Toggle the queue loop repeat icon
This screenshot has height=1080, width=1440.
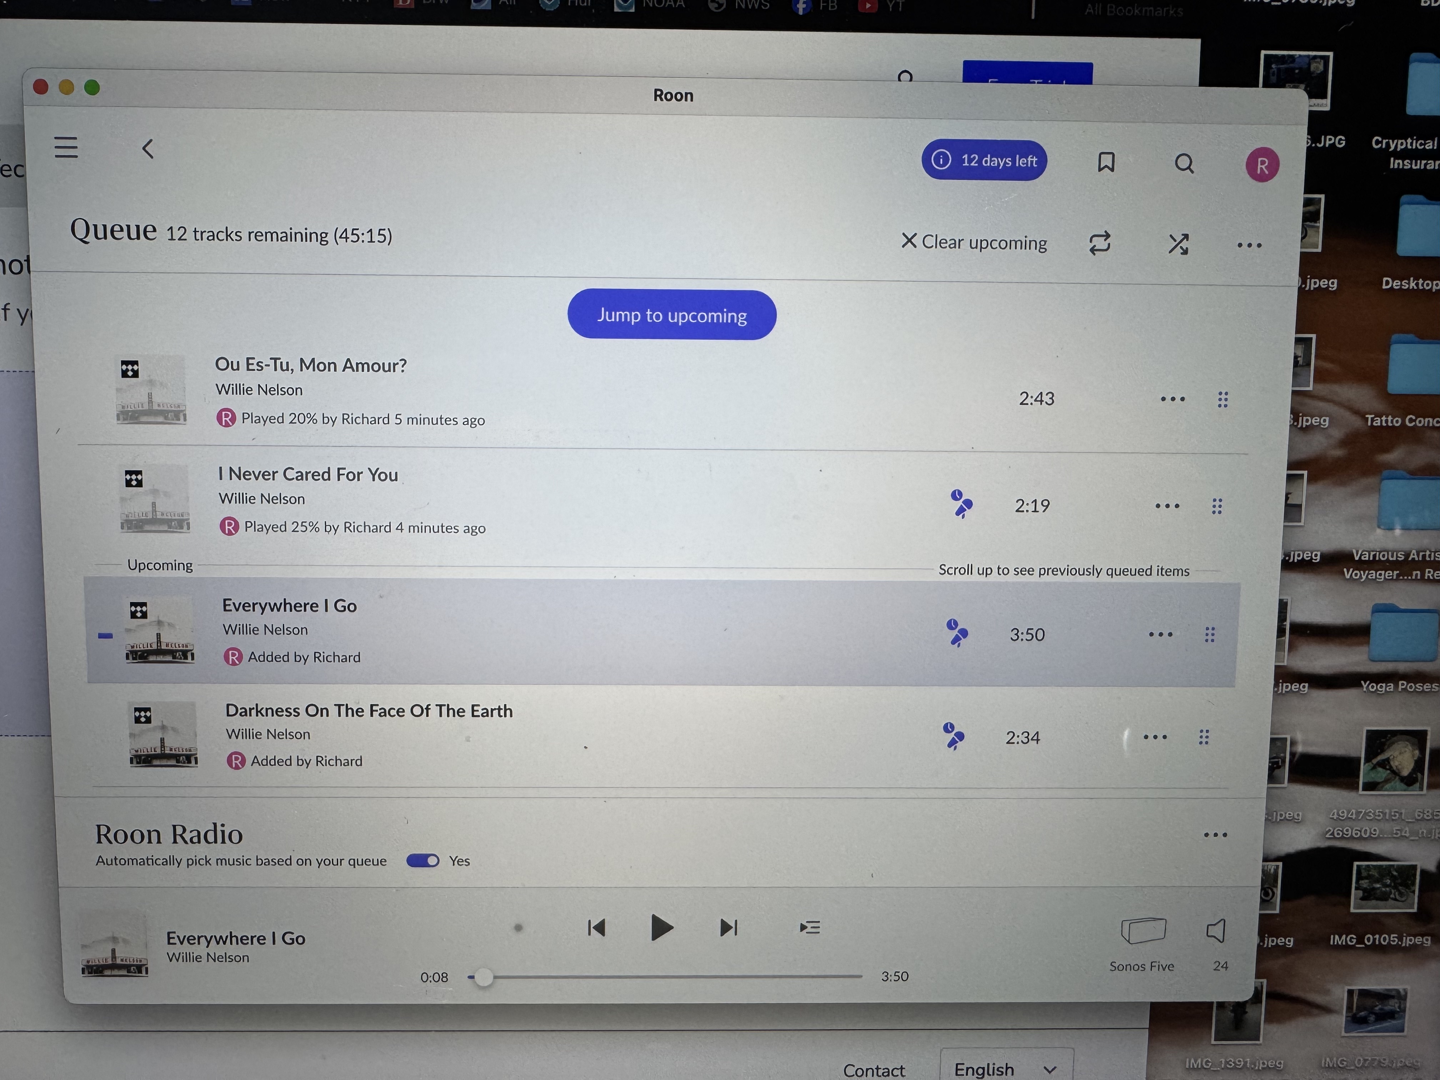coord(1100,244)
